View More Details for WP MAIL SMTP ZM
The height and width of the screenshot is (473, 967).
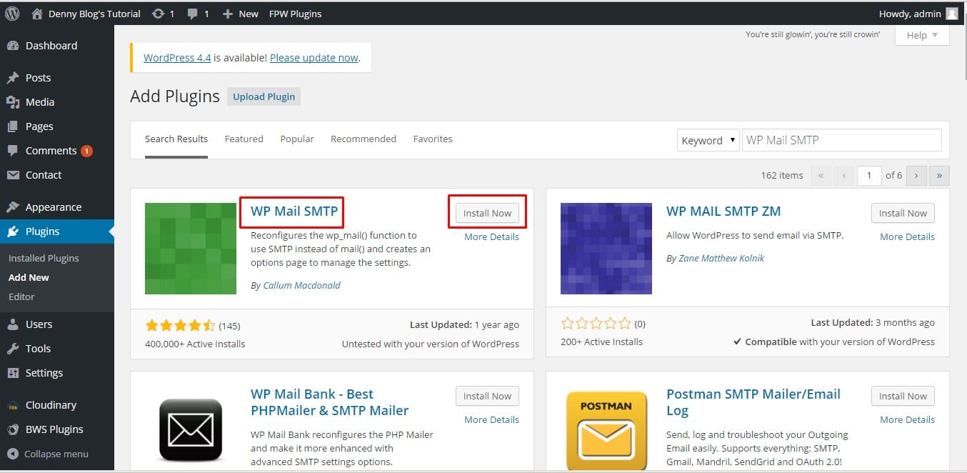pos(907,236)
